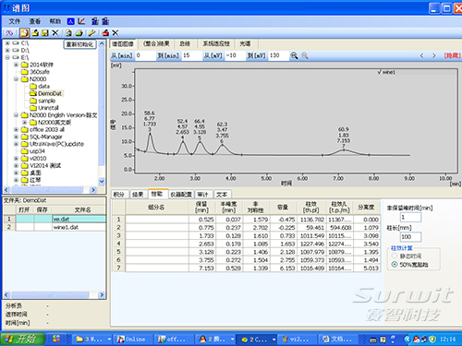Click the 柱长[mm] input field showing 100
Viewport: 462px width, 346px height.
(410, 237)
